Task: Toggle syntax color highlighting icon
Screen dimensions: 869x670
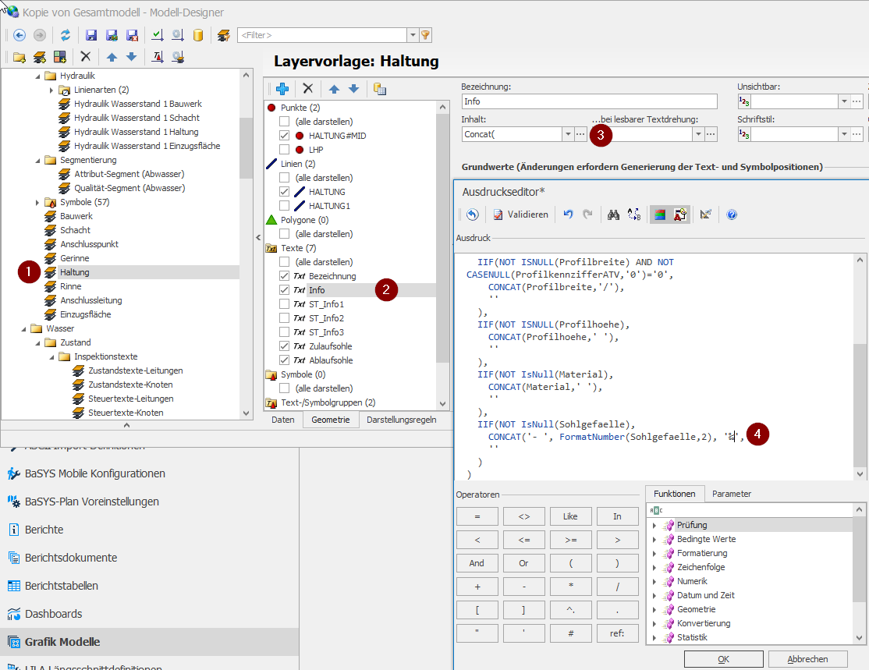Action: (x=659, y=214)
